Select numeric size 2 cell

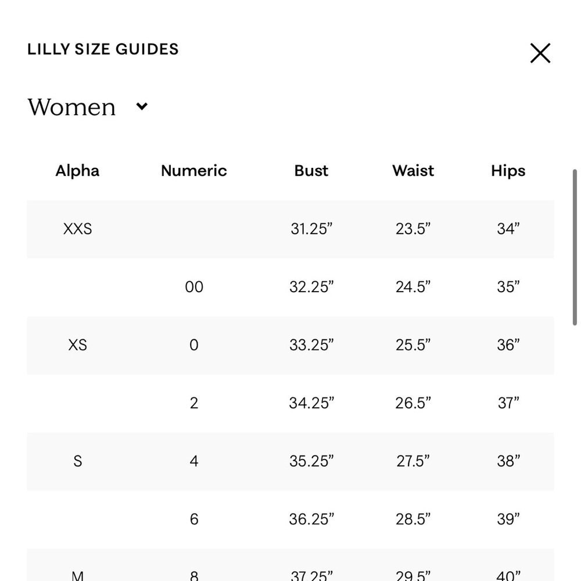tap(194, 403)
